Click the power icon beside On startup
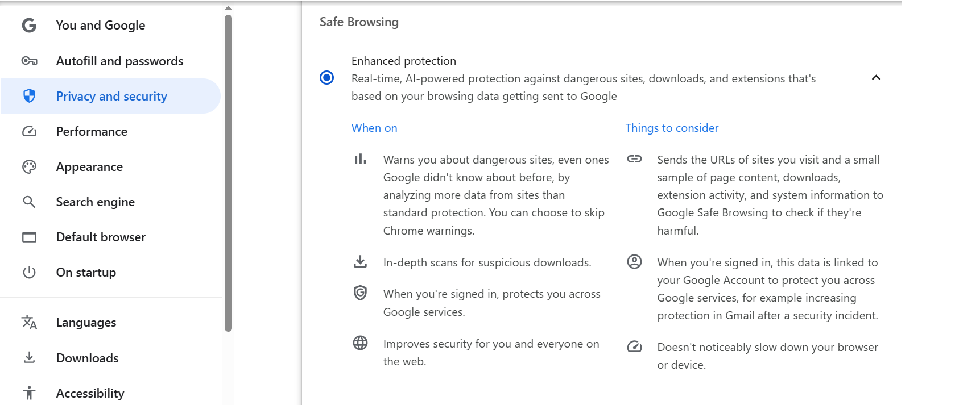Screen dimensions: 955x405 (x=29, y=272)
